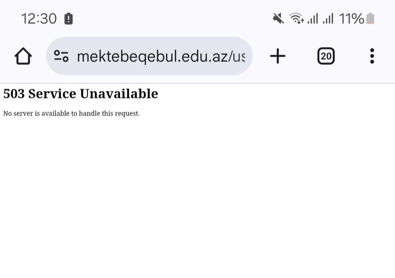The height and width of the screenshot is (278, 395).
Task: Click the word Unavailable in heading
Action: tap(119, 94)
